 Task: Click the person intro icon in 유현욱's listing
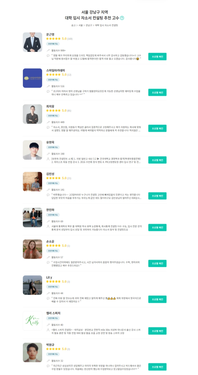(48, 159)
